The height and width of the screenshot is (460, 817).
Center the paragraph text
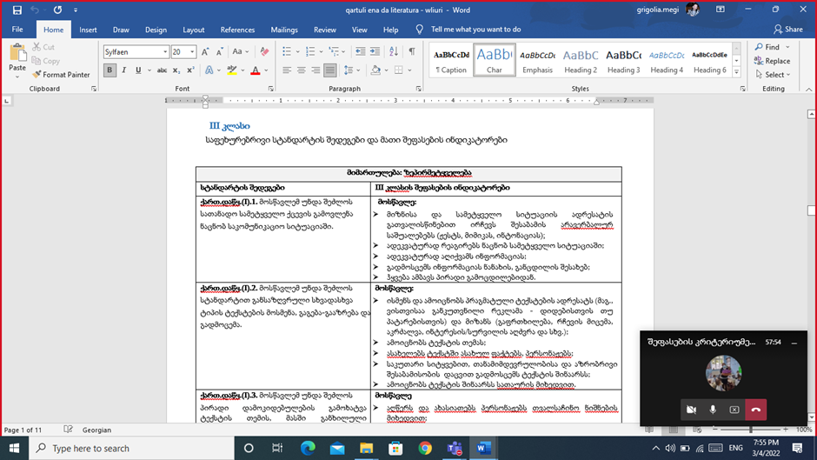[302, 70]
